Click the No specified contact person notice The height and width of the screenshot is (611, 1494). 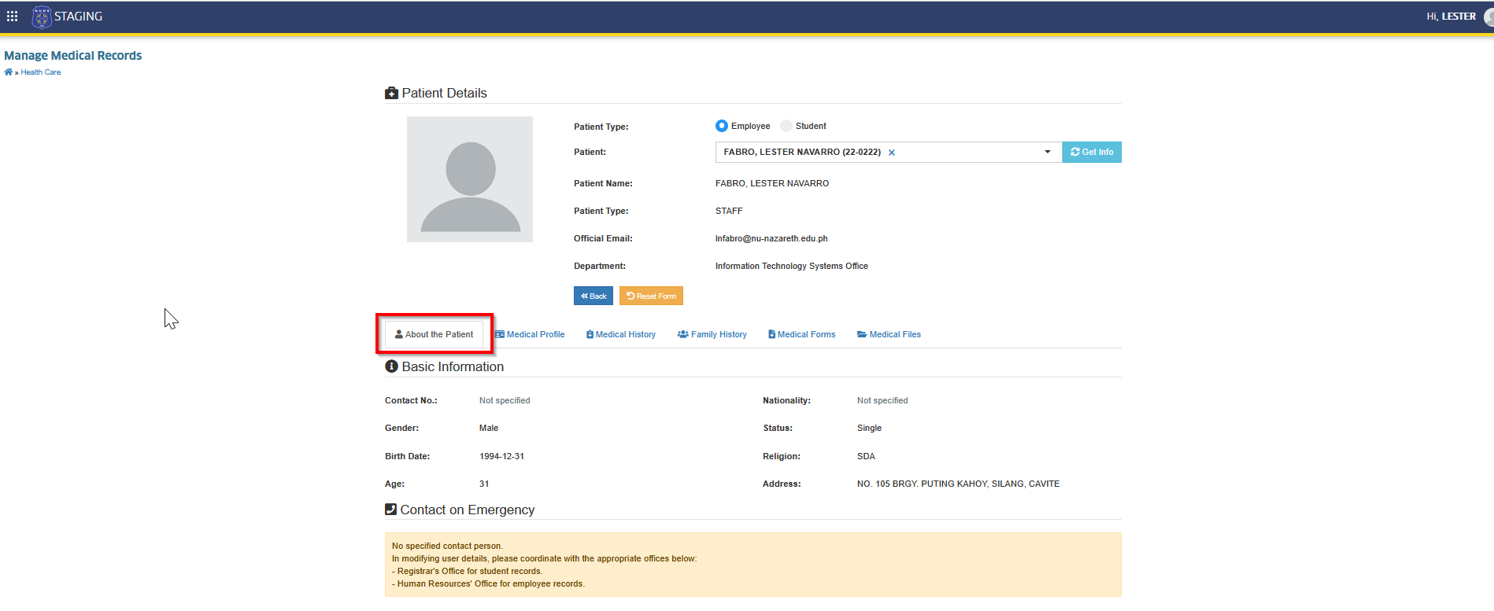tap(753, 565)
